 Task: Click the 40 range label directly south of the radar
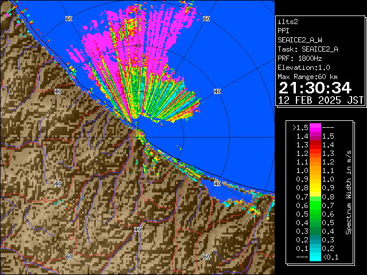(x=138, y=229)
